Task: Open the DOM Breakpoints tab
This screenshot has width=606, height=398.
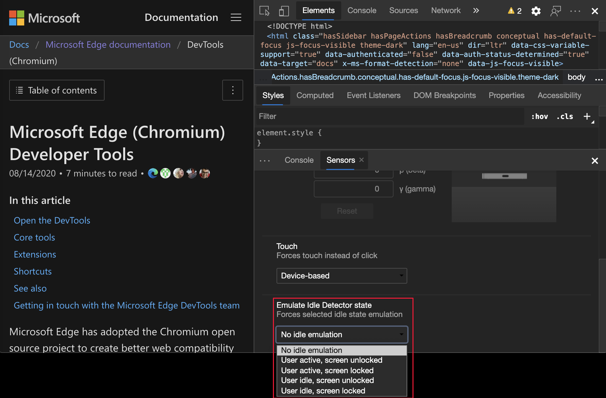Action: click(445, 95)
